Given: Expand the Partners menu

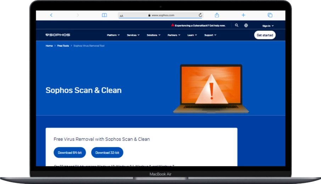Looking at the screenshot, I should (174, 35).
